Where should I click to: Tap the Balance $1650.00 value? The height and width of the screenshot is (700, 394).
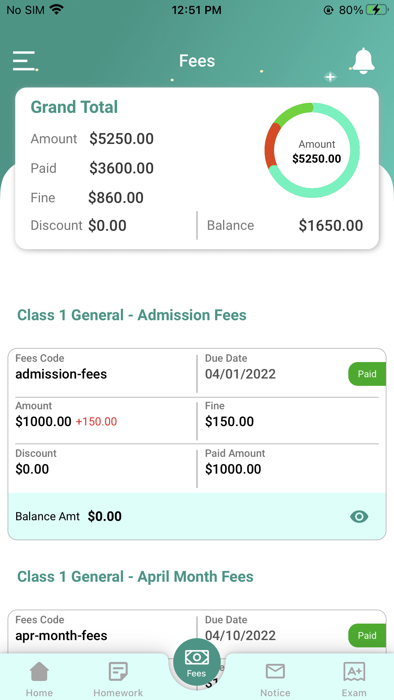click(331, 226)
